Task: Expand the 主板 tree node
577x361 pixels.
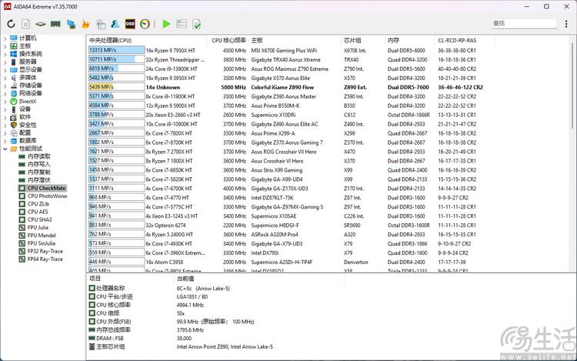Action: click(x=5, y=46)
